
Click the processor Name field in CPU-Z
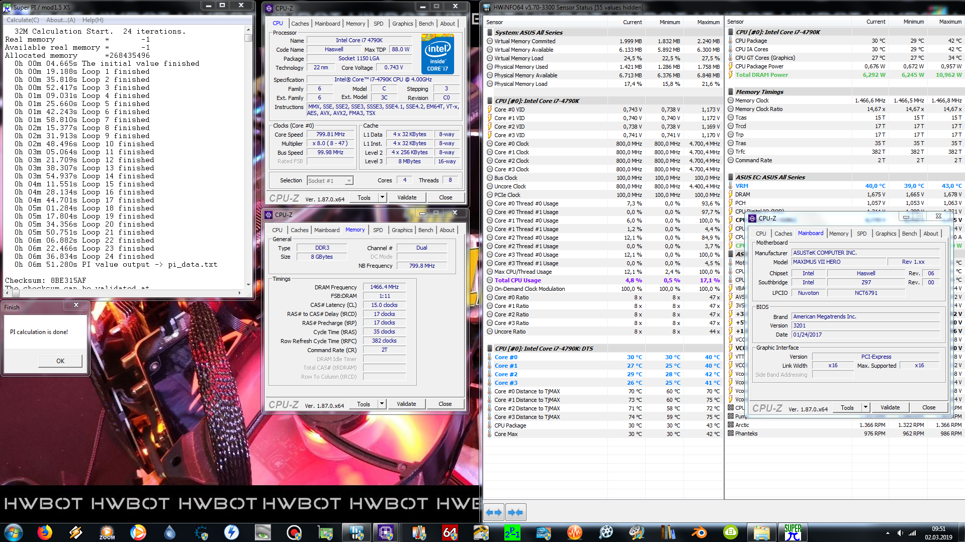[x=359, y=40]
